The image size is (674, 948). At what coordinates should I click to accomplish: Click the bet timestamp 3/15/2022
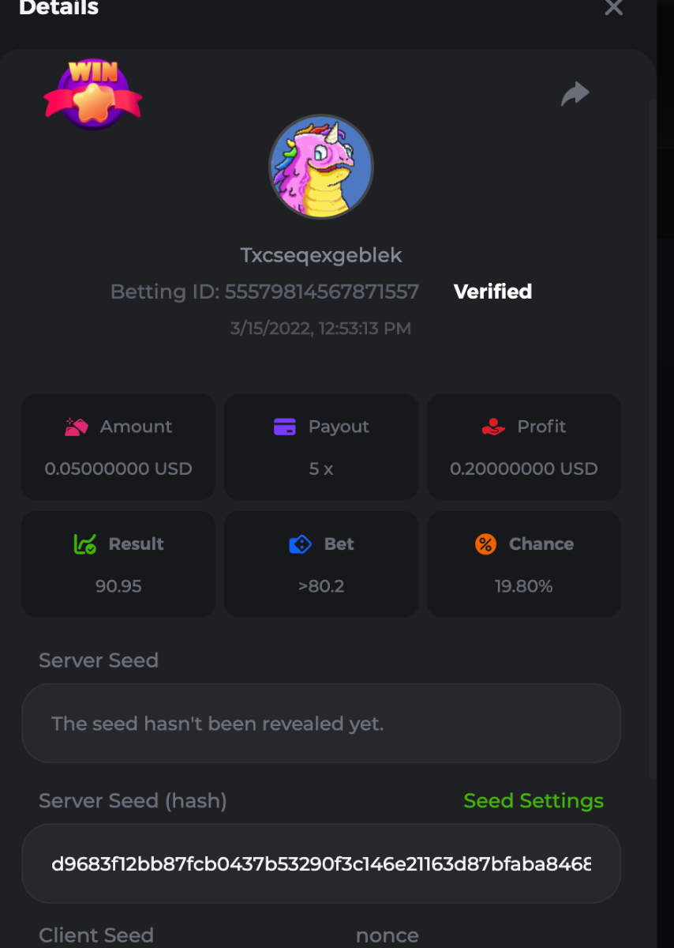(320, 329)
